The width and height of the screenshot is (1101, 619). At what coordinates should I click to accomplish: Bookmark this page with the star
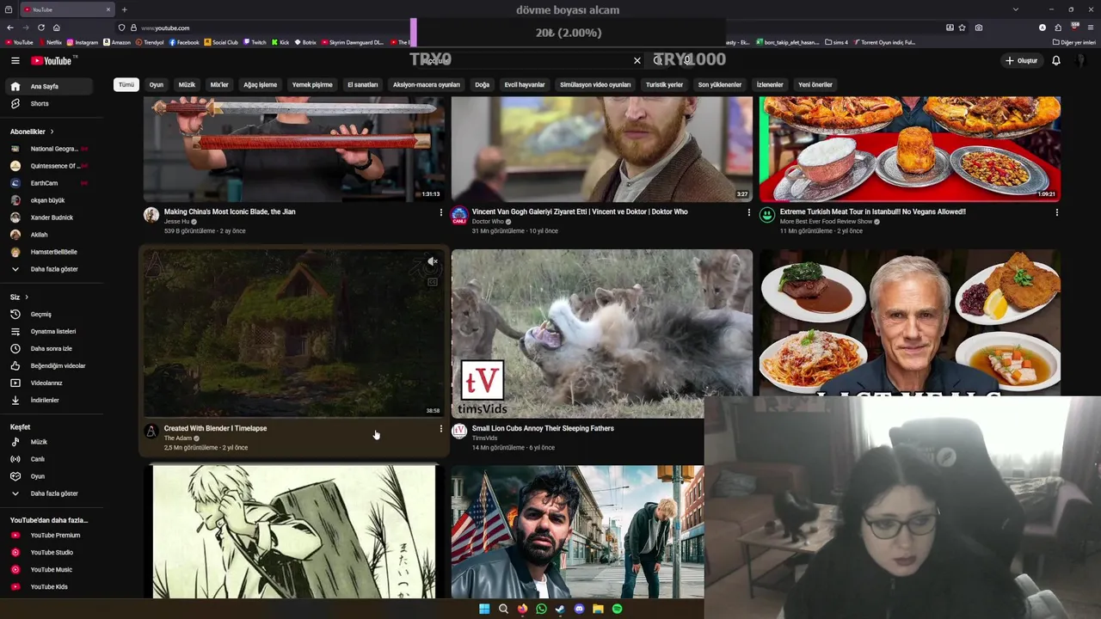(963, 28)
